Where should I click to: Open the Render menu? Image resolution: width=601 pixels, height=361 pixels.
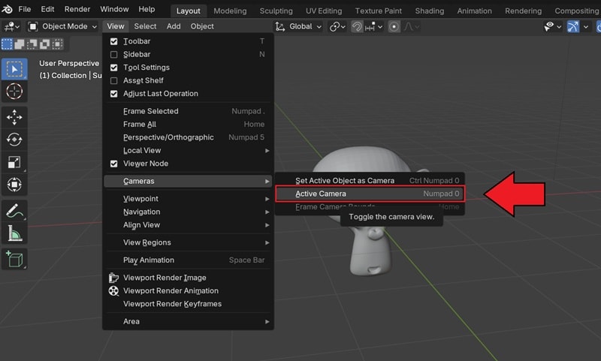(77, 9)
